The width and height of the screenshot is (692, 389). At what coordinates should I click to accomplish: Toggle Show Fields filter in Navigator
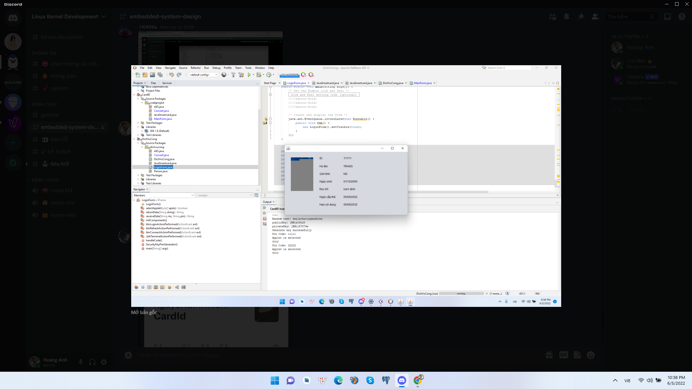(x=143, y=287)
